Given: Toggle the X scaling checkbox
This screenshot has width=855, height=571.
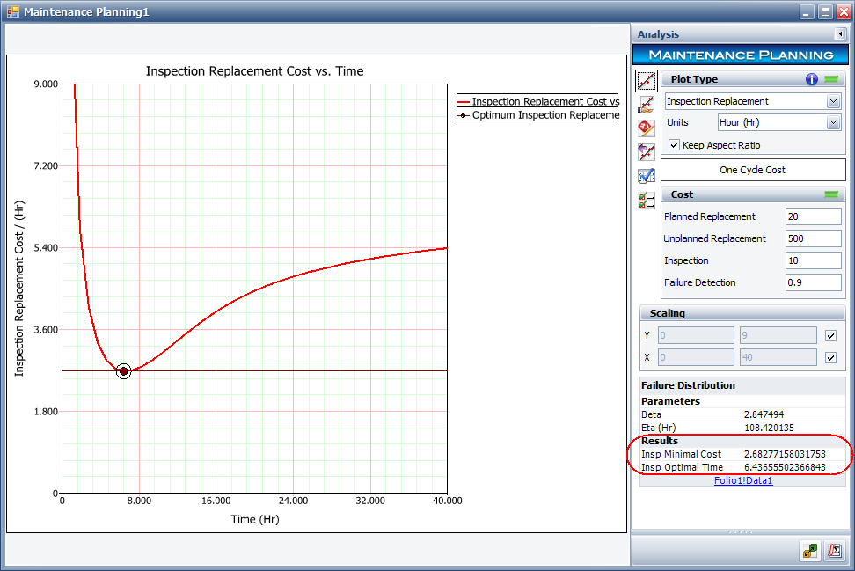Looking at the screenshot, I should pyautogui.click(x=830, y=358).
